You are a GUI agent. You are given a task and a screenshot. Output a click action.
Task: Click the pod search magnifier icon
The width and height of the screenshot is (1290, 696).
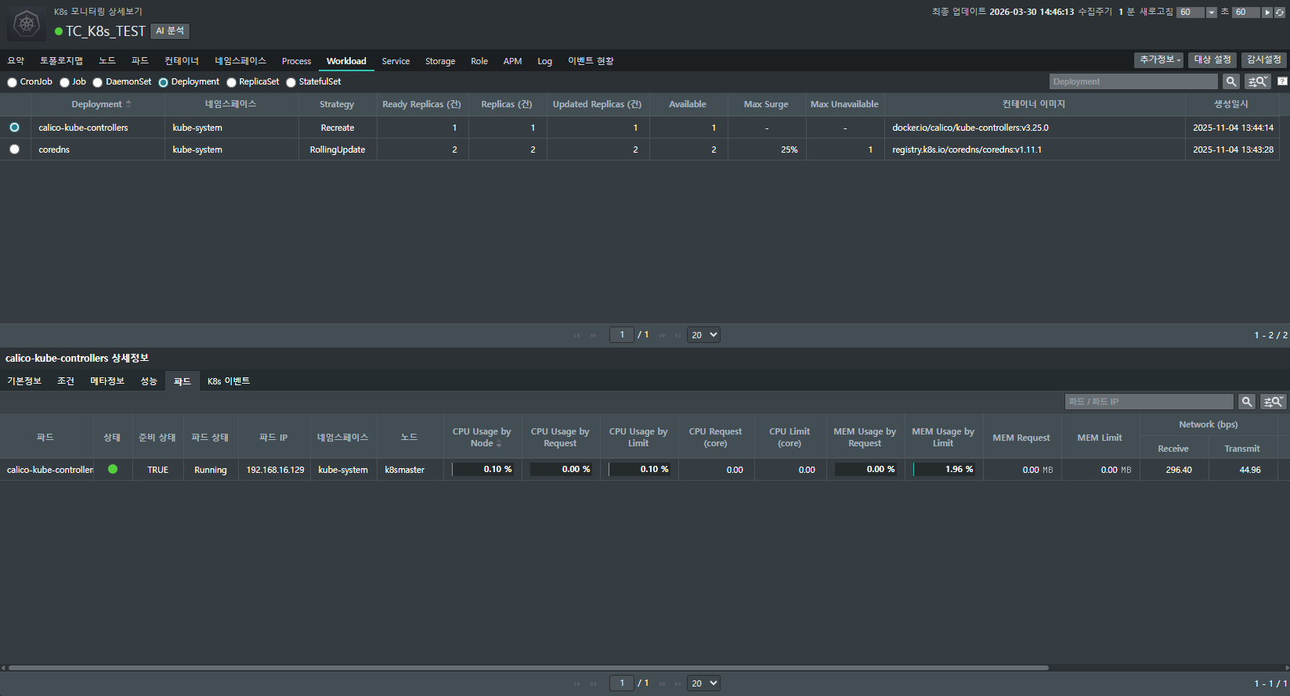[1247, 402]
